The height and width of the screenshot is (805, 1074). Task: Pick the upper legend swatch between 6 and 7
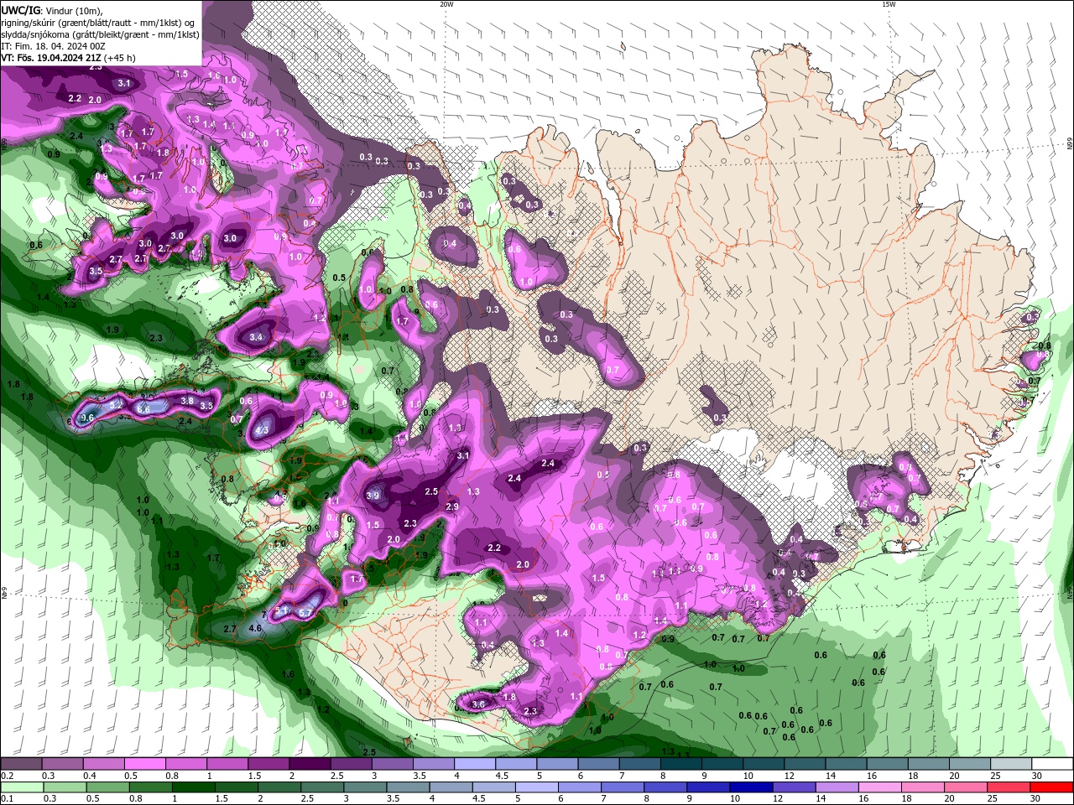pos(598,764)
